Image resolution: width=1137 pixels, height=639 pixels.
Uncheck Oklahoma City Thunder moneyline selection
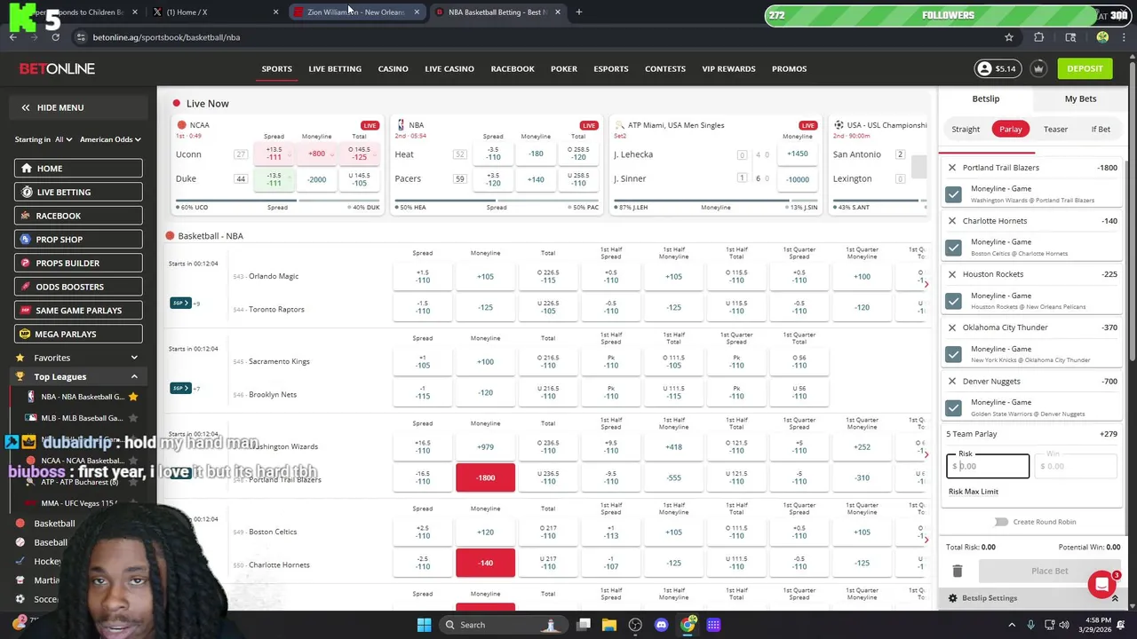(953, 354)
